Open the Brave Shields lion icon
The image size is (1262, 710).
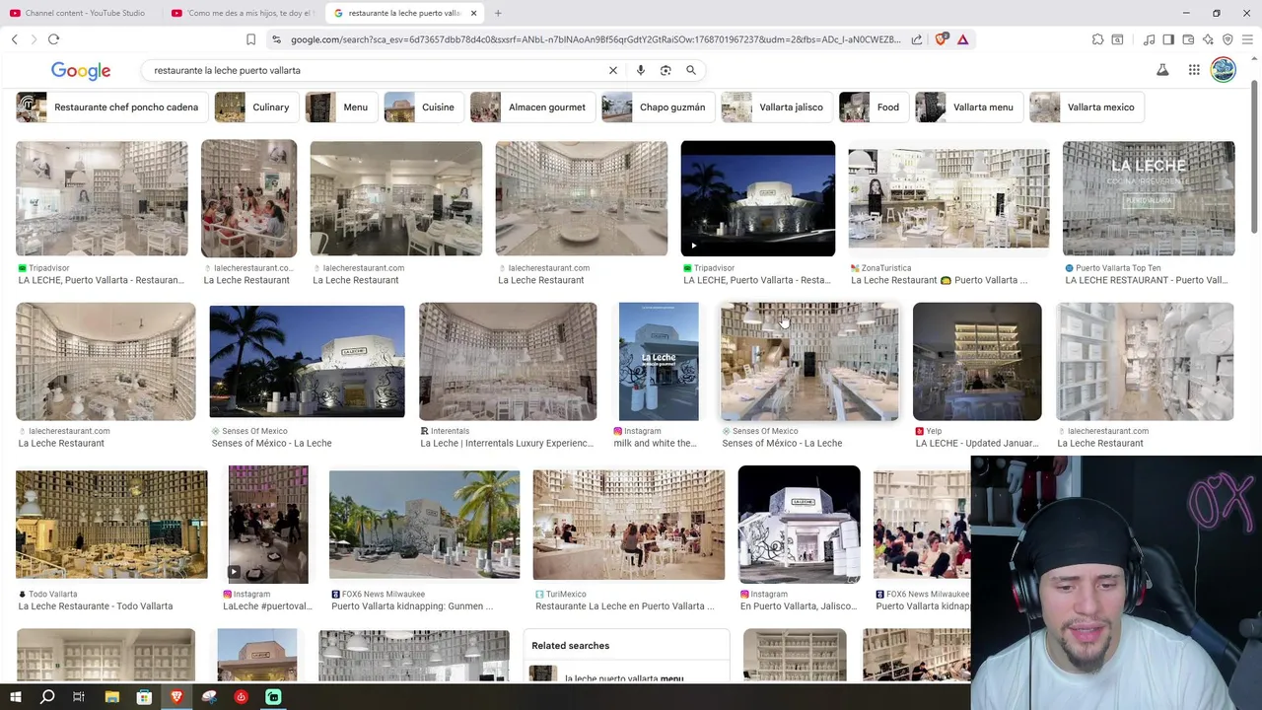tap(942, 39)
